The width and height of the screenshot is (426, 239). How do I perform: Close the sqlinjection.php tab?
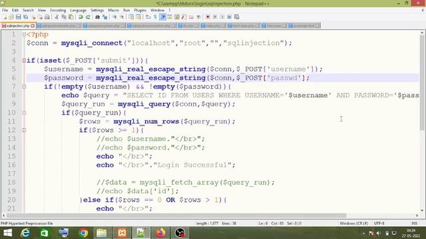[x=33, y=26]
